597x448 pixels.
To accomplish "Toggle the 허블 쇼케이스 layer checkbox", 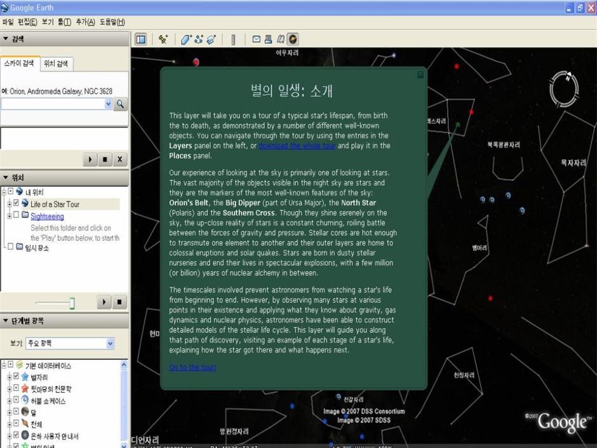I will pyautogui.click(x=16, y=400).
